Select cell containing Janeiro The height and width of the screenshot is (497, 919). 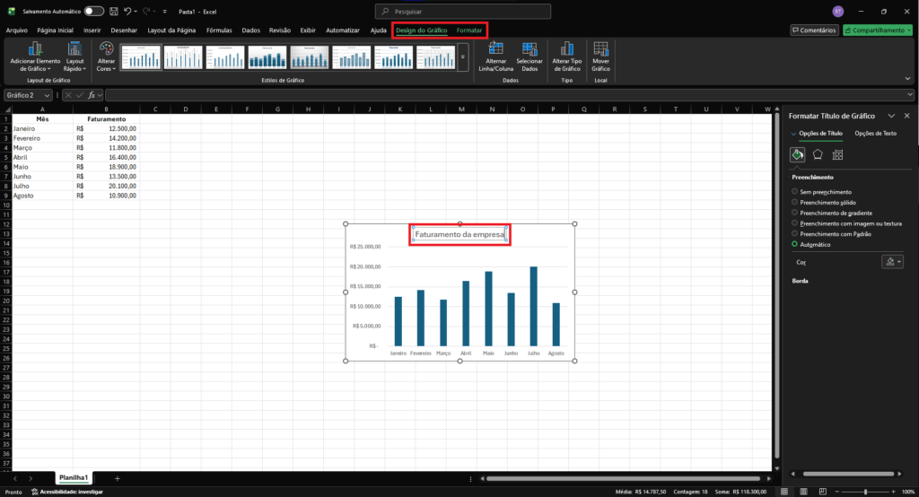point(42,128)
